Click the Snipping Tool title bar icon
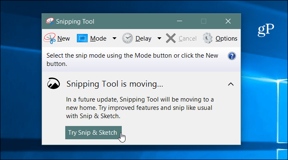Screen dimensions: 288x160 pyautogui.click(x=50, y=21)
